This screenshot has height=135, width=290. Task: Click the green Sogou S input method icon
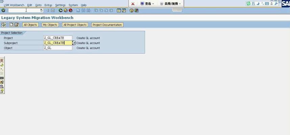coord(248,3)
